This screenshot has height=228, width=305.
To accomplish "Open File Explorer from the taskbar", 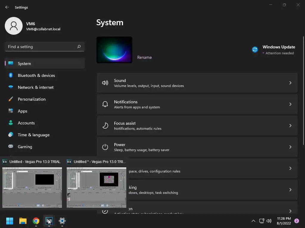I will click(23, 221).
